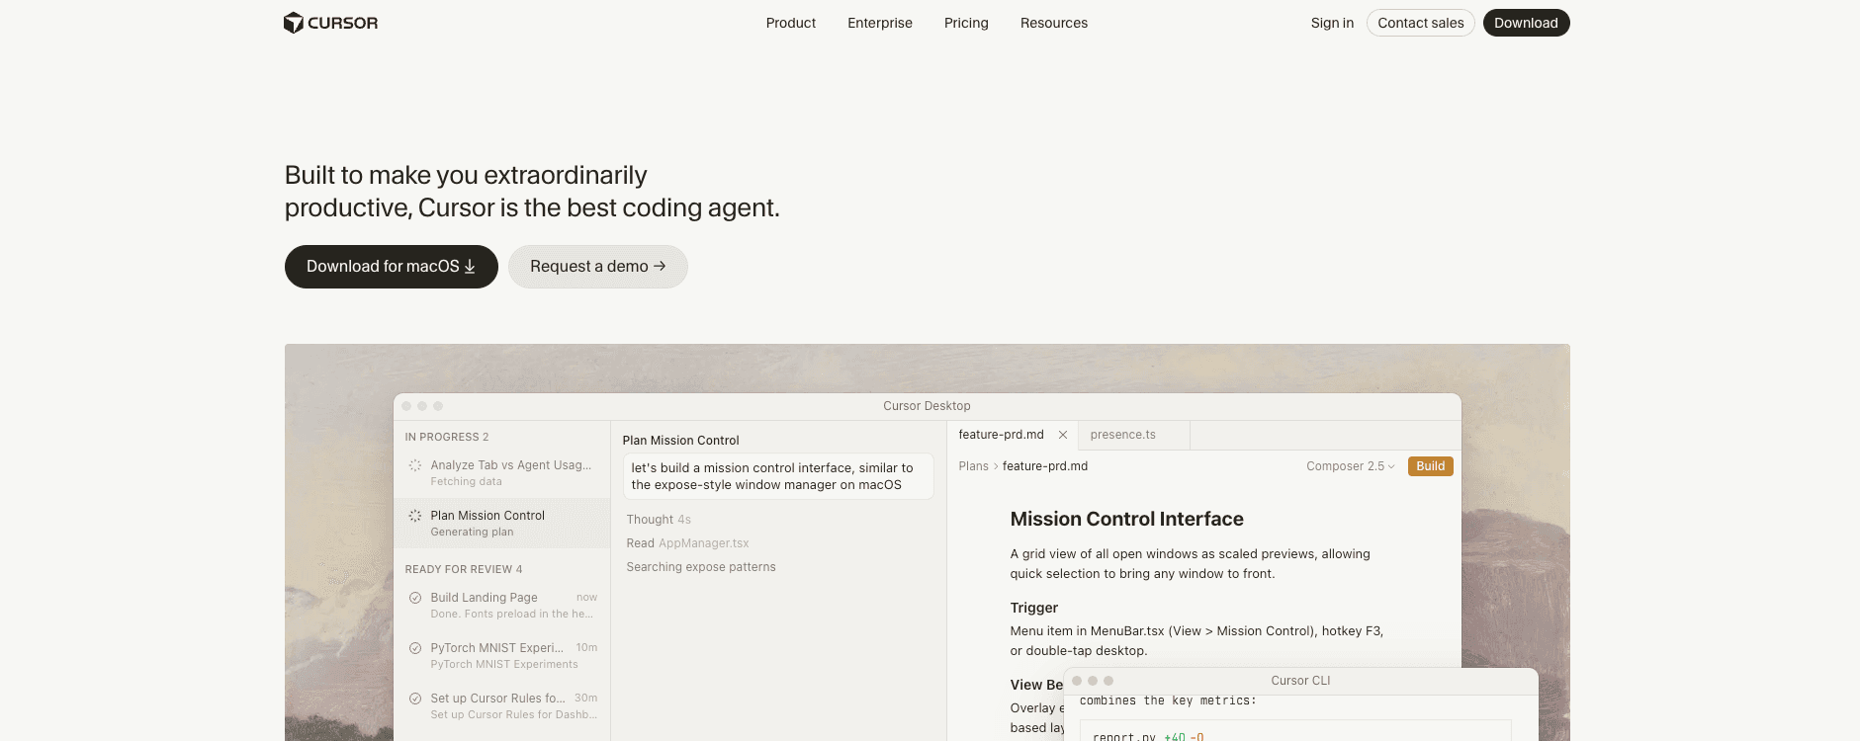Click the Plans breadcrumb
The width and height of the screenshot is (1860, 741).
(973, 466)
